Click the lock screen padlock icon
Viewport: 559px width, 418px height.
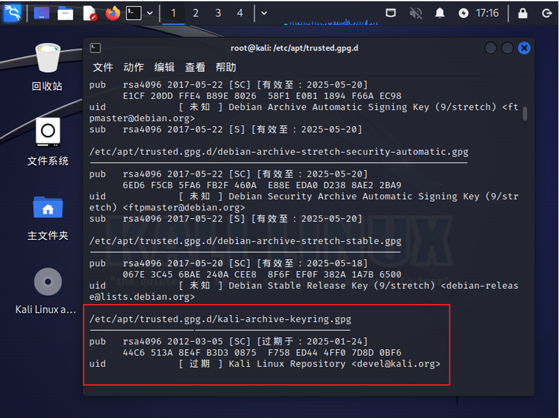pos(523,13)
